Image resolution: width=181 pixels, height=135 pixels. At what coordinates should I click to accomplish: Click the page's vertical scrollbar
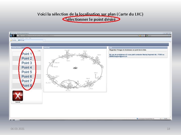[x=170, y=79]
